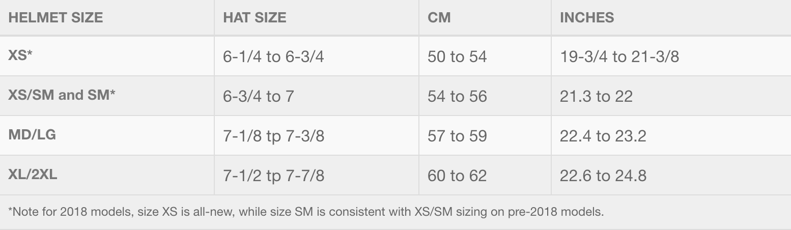
Task: Select the XS* helmet size cell
Action: (x=20, y=55)
